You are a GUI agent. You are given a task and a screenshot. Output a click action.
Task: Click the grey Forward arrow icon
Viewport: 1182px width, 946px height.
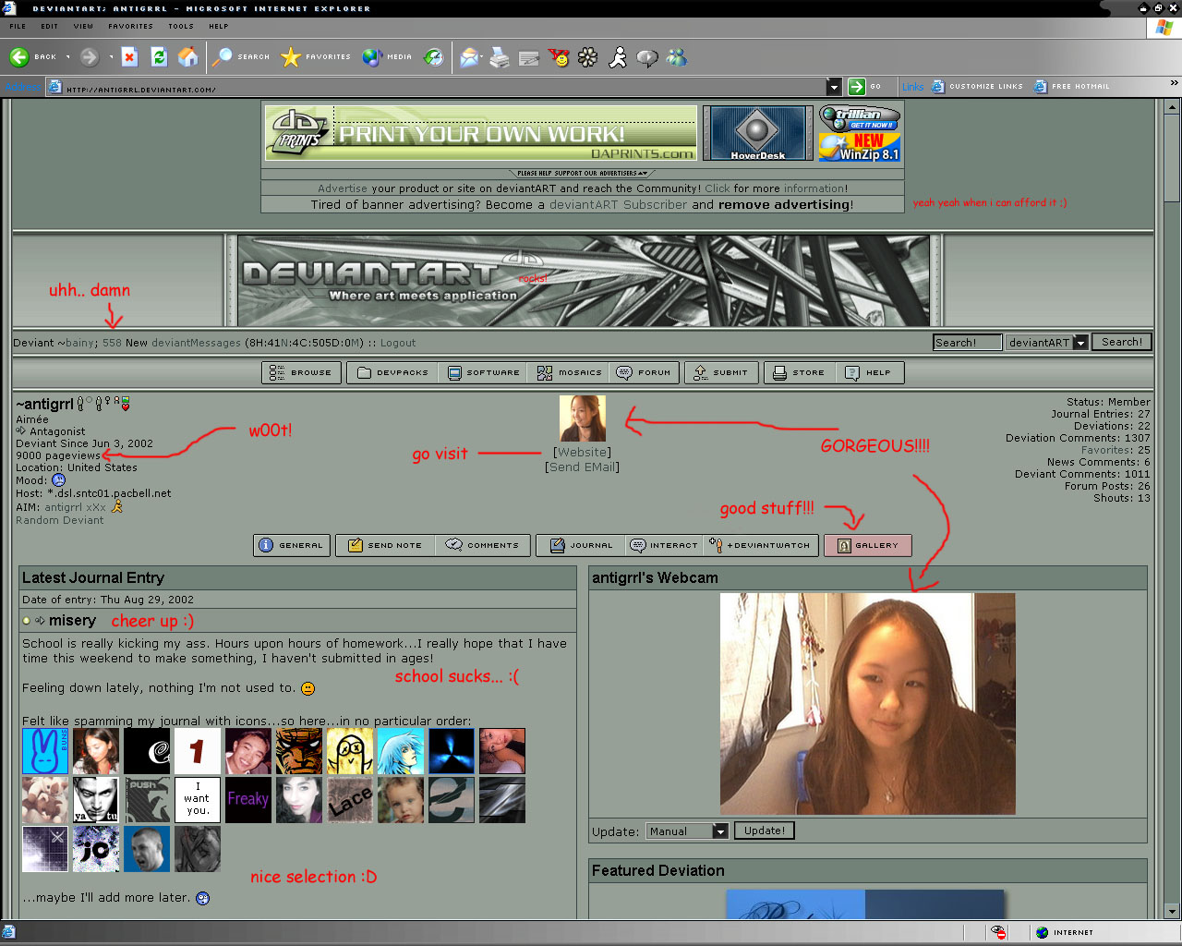click(89, 57)
